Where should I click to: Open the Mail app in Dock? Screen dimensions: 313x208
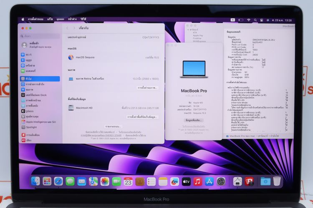click(82, 181)
